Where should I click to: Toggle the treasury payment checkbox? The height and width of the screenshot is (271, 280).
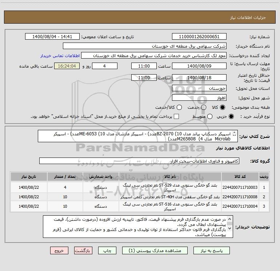coord(176,116)
